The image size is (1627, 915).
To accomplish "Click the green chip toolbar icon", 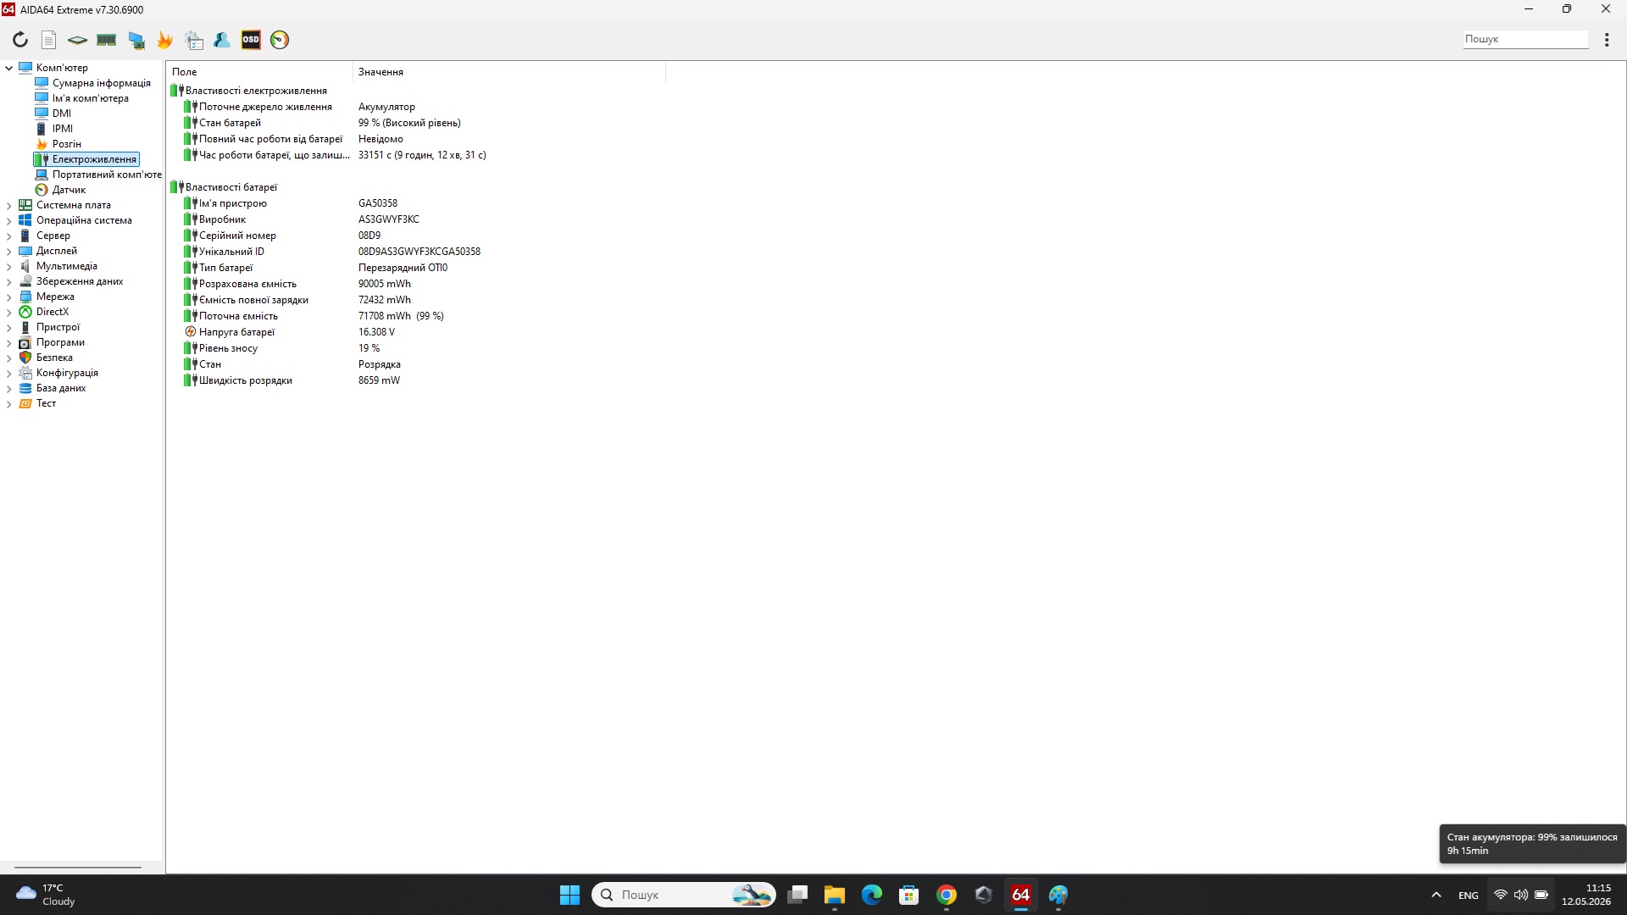I will tap(77, 40).
